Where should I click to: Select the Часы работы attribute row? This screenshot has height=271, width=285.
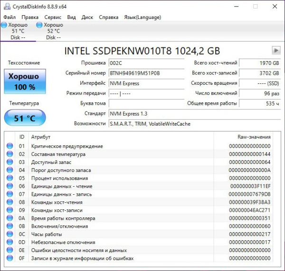pyautogui.click(x=139, y=234)
